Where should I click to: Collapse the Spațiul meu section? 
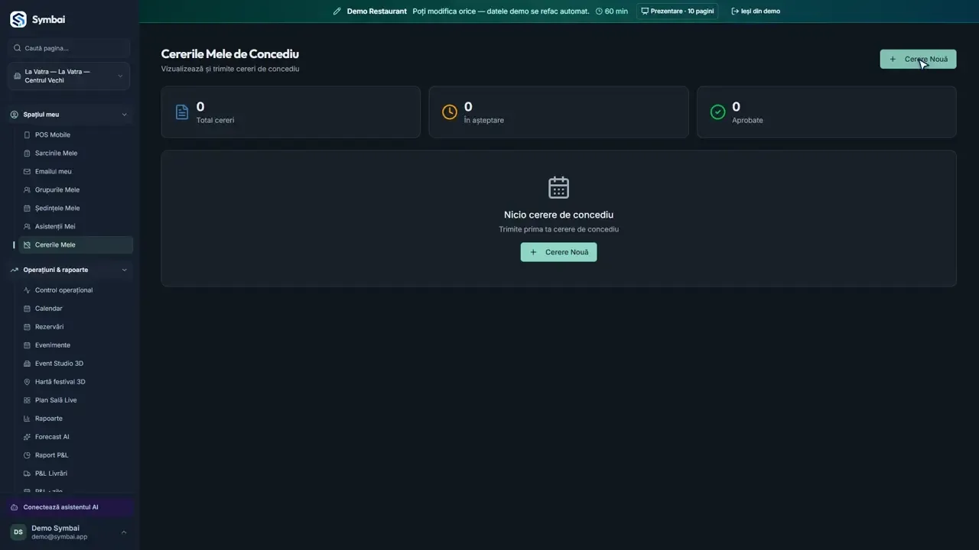tap(69, 115)
